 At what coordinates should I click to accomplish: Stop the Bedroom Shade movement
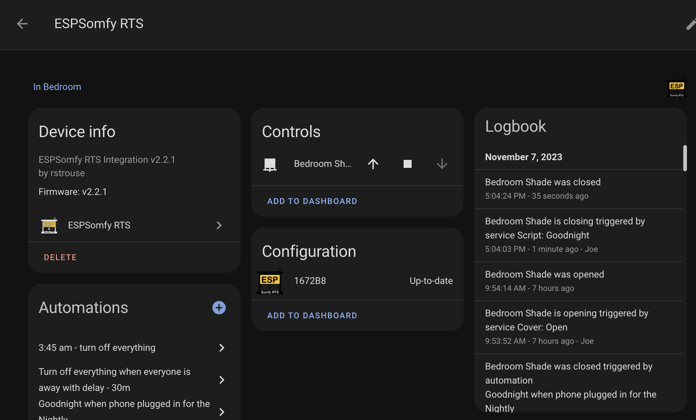click(407, 164)
